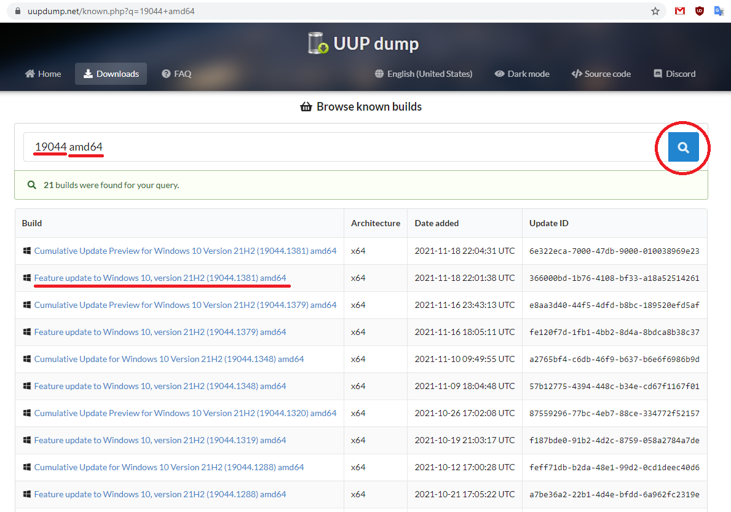
Task: Select update ID a7be36a2-22b1-4d4e-bfdd-6a962fc2319e
Action: [x=614, y=494]
